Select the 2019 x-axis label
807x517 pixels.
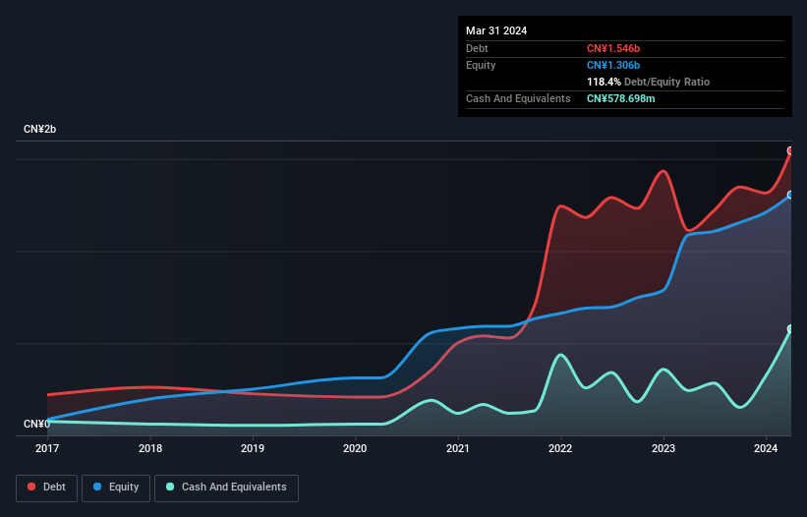click(x=253, y=448)
